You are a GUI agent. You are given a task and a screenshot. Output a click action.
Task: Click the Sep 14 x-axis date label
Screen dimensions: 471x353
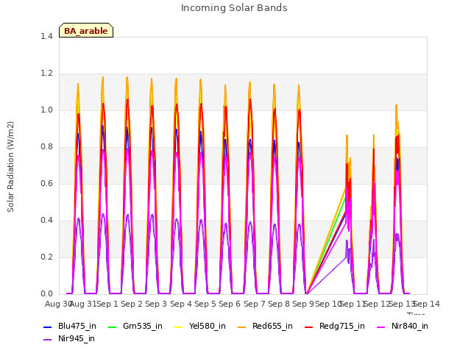coord(427,304)
